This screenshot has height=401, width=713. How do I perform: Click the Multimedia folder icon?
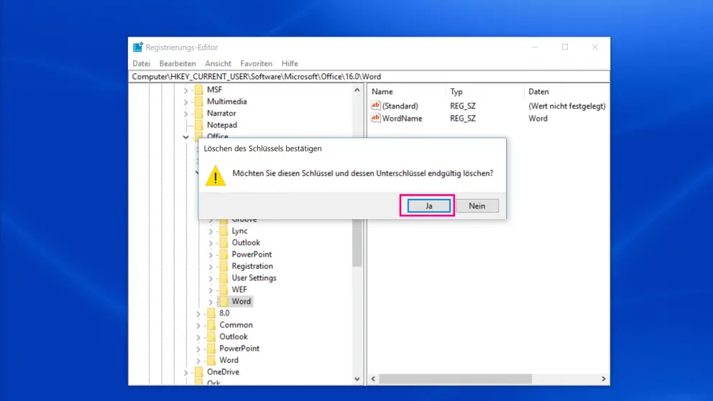point(198,101)
